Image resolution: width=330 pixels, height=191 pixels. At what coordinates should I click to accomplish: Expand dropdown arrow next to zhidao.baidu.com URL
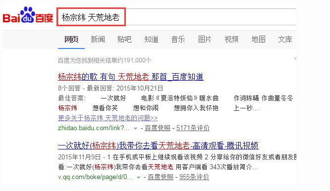click(x=136, y=128)
